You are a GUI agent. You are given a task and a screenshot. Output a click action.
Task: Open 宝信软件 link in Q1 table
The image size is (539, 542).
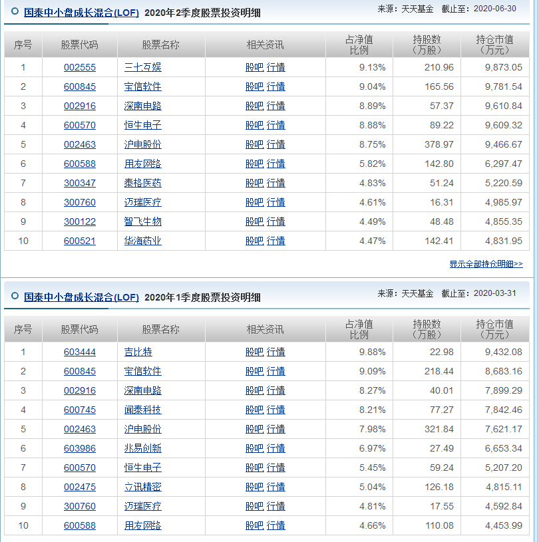click(143, 371)
